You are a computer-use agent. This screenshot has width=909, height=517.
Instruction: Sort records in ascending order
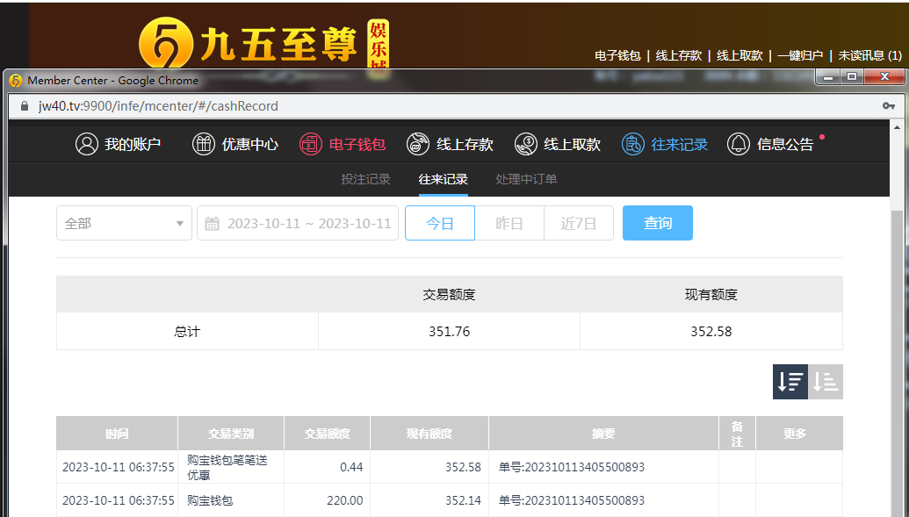tap(826, 381)
